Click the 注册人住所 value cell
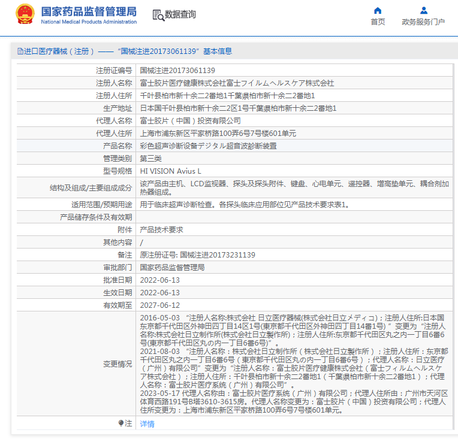Screen dimensions: 458x439 point(227,96)
